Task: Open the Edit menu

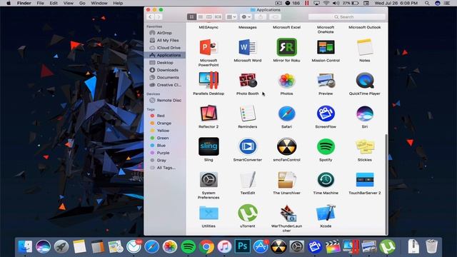Action: click(54, 3)
